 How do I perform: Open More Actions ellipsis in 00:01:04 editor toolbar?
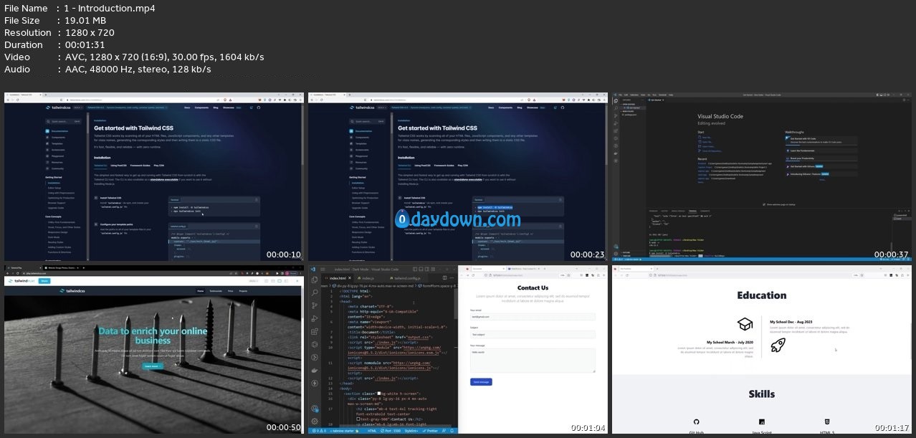pyautogui.click(x=452, y=277)
